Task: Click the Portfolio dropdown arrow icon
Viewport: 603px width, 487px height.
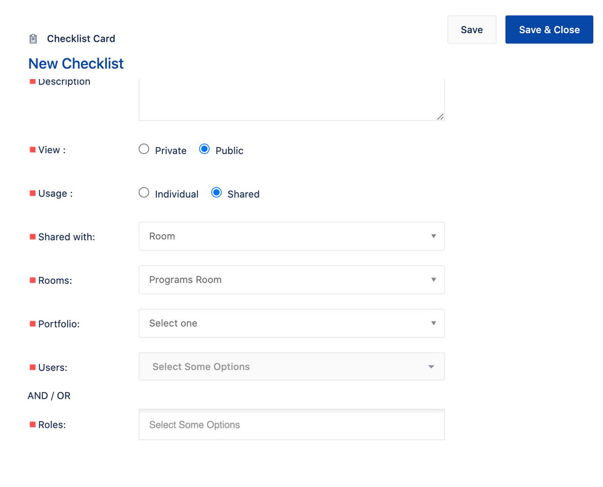Action: click(x=433, y=323)
